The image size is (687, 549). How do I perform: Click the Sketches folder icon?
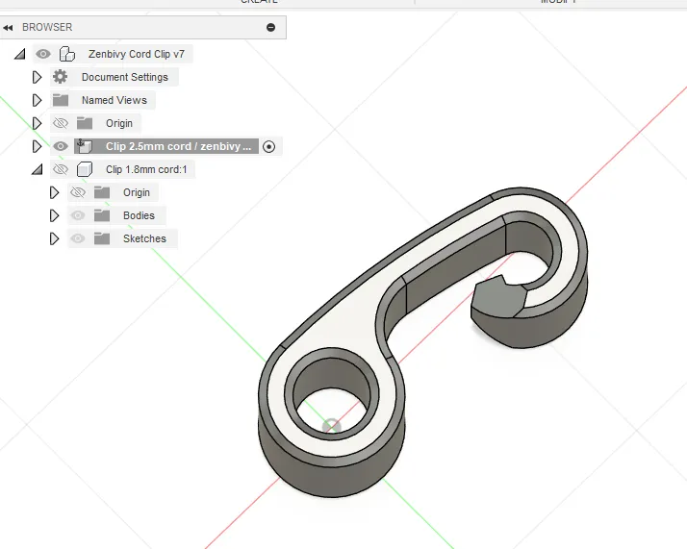pos(102,238)
